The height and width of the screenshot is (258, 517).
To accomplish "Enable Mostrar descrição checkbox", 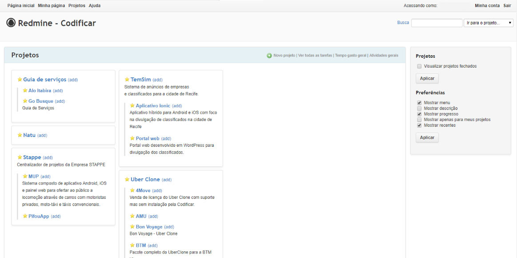I will coord(419,108).
